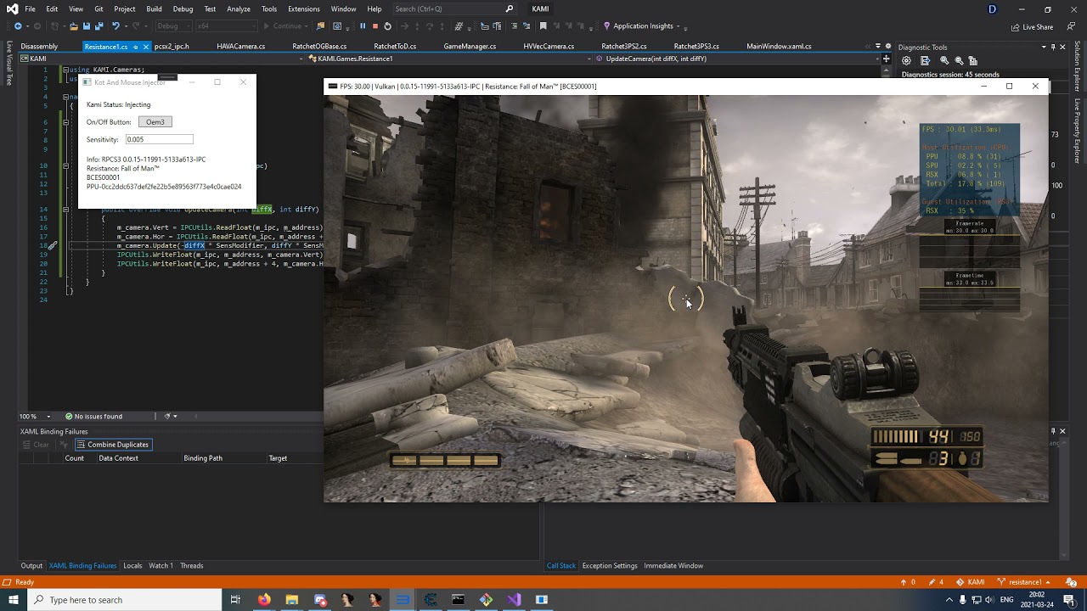
Task: Open the Live Visual Tree side tab
Action: [9, 64]
